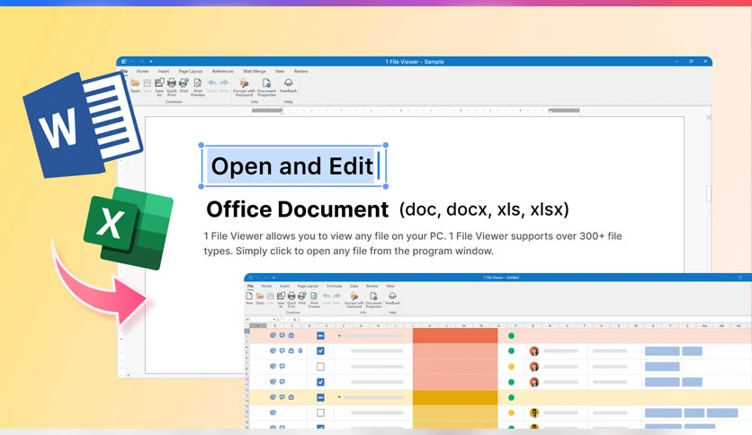This screenshot has width=752, height=435.
Task: Click lock icon in the yellow header row
Action: pos(291,397)
